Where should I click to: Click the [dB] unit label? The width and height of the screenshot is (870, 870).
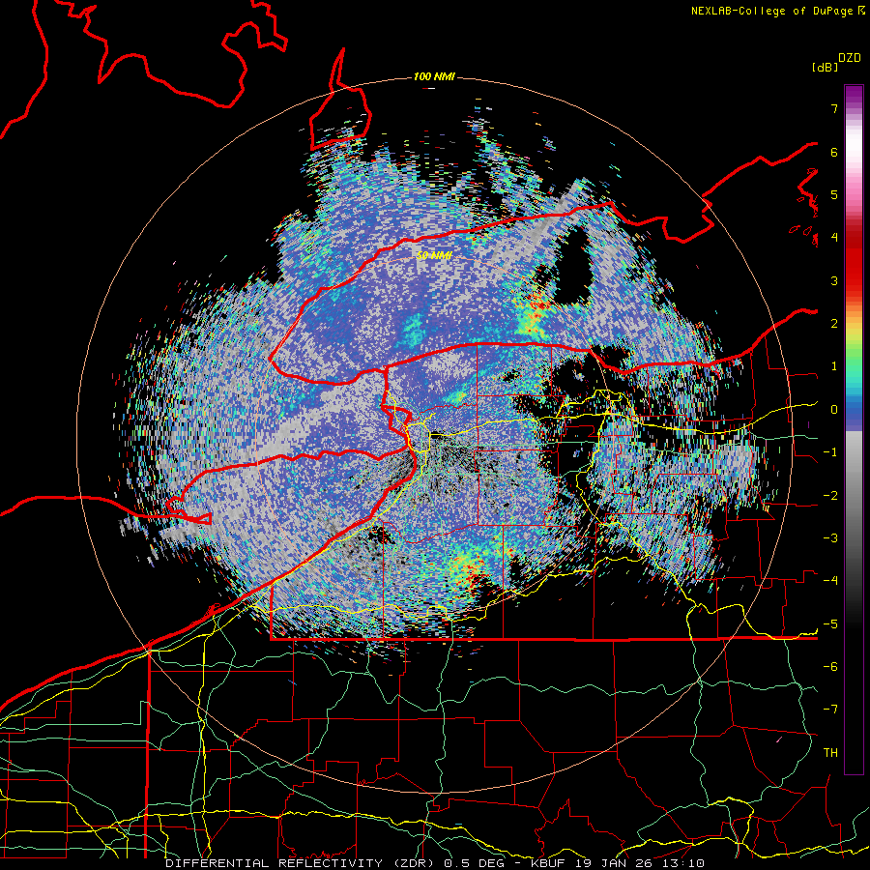coord(825,67)
